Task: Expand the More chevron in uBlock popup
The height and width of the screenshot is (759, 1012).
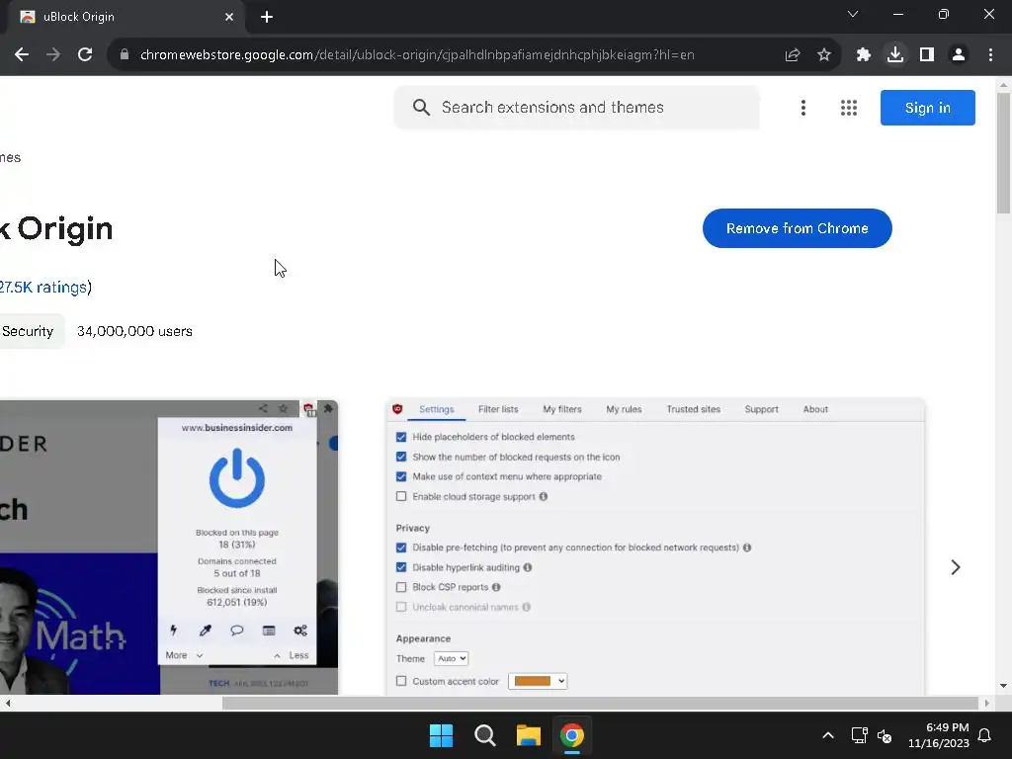Action: tap(200, 655)
